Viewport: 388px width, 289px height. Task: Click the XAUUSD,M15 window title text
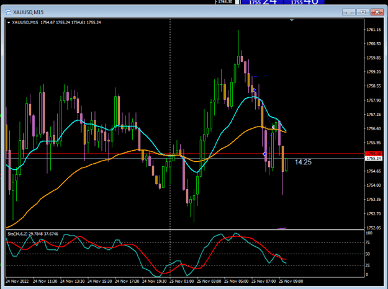pyautogui.click(x=28, y=12)
